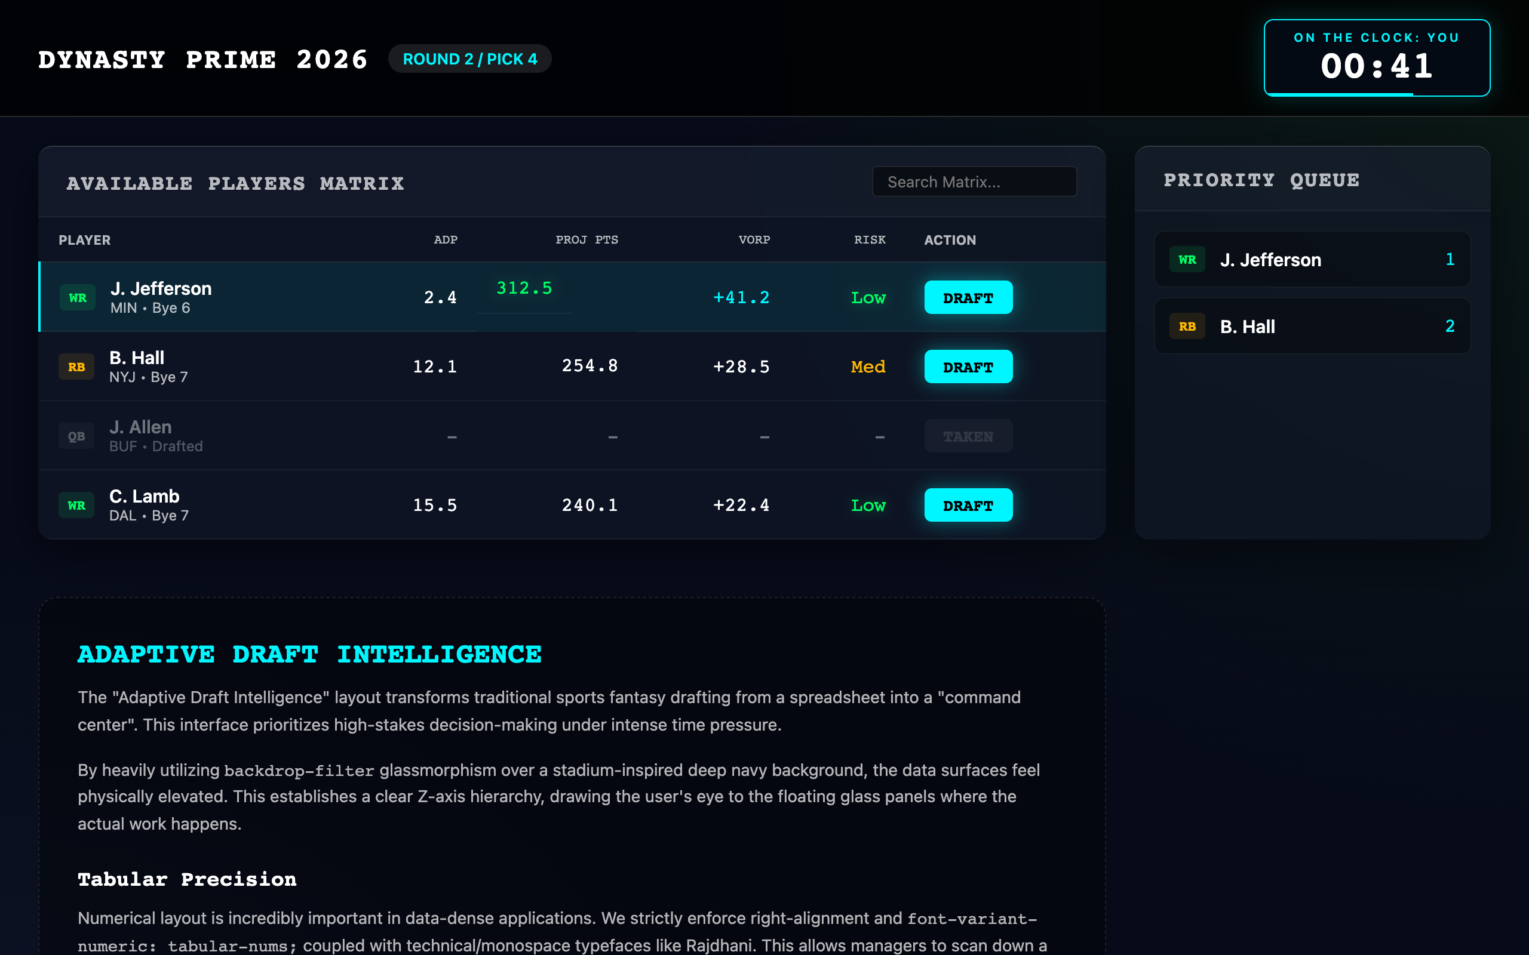Click the PLAYER column header
The height and width of the screenshot is (955, 1529).
(x=85, y=240)
